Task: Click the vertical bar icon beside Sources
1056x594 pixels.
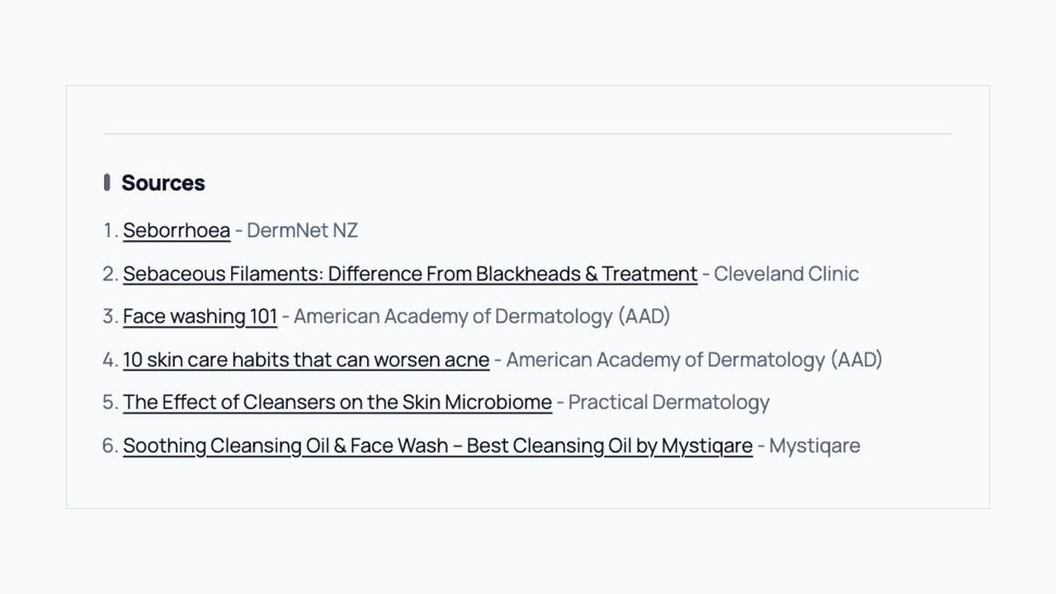Action: click(x=106, y=182)
